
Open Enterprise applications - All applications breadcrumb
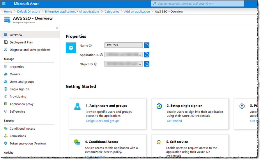click(72, 12)
